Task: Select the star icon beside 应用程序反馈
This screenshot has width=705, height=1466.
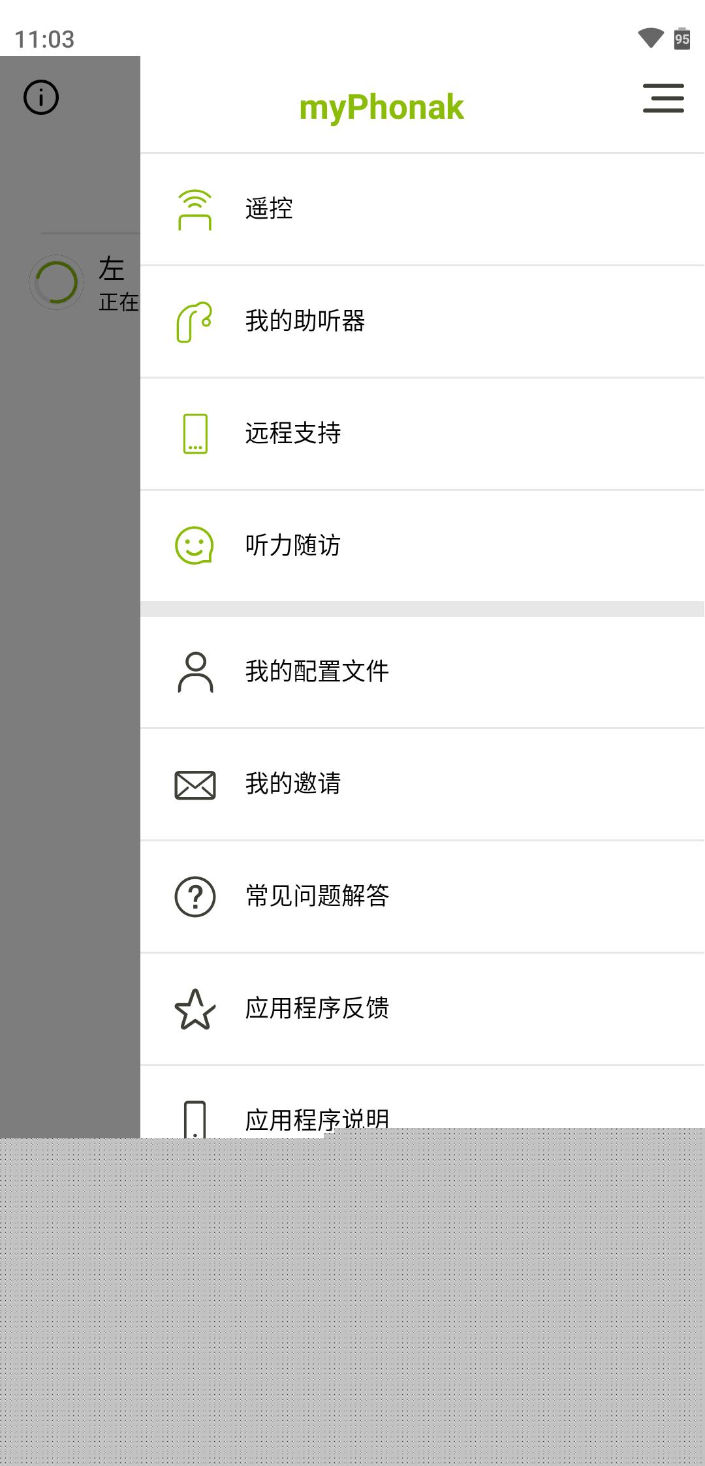Action: point(194,1009)
